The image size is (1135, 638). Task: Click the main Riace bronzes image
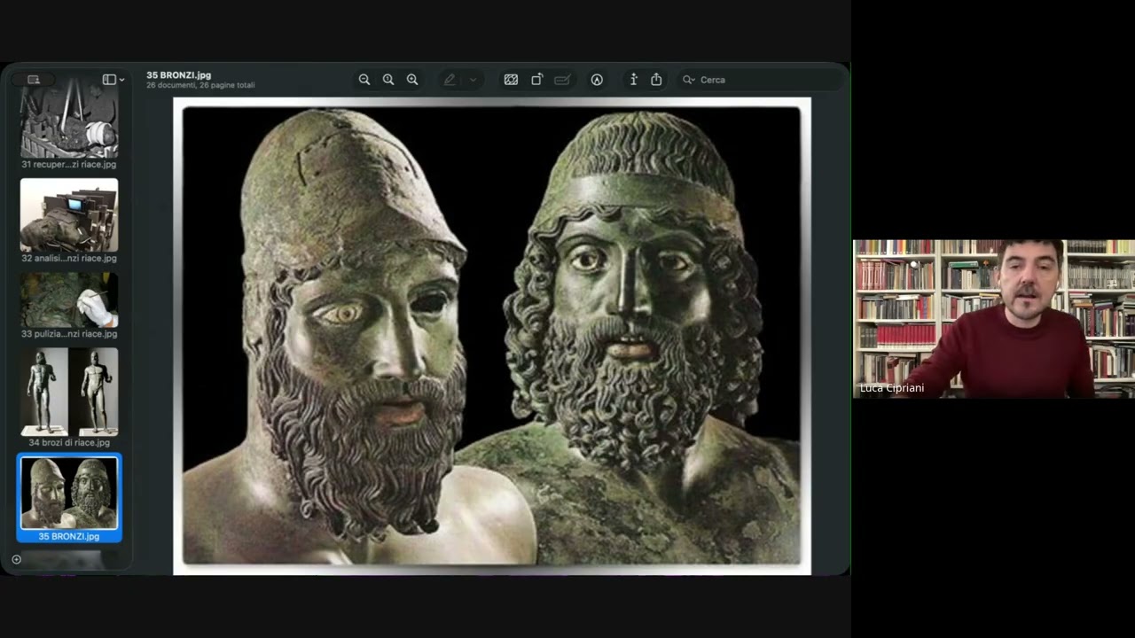pyautogui.click(x=492, y=336)
